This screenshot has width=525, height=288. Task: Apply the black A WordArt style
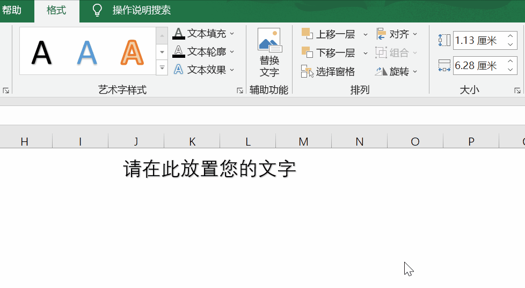(41, 52)
